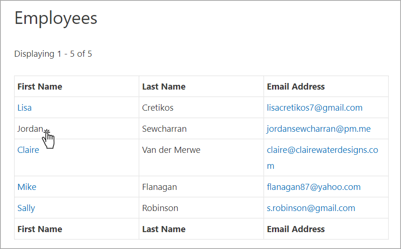Click the bottom Email Address footer header
This screenshot has height=249, width=401.
[295, 229]
